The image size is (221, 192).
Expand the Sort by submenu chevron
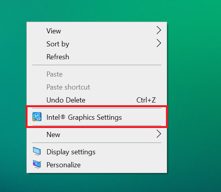[x=159, y=43]
